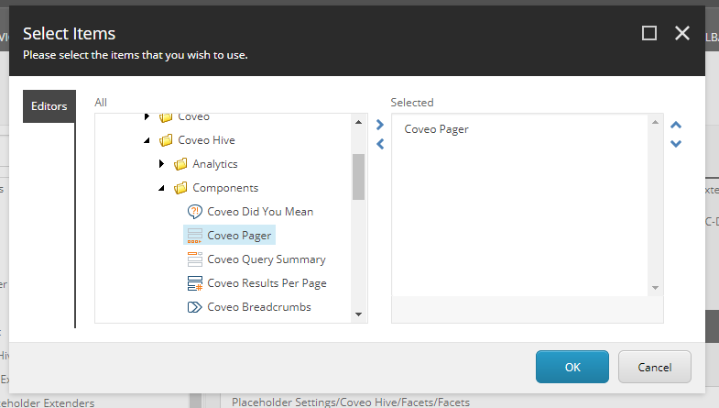
Task: Click the Coveo Breadcrumbs icon
Action: (195, 307)
